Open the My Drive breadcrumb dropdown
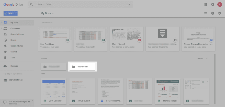 (x=47, y=13)
